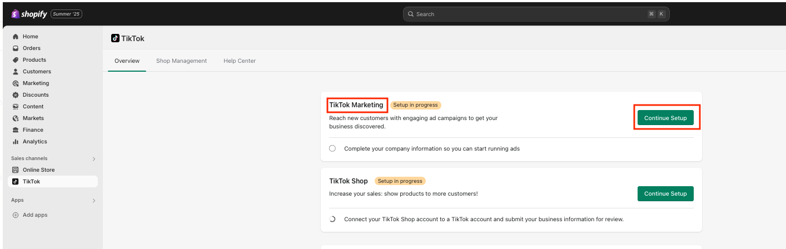This screenshot has width=786, height=249.
Task: Click the Analytics bar chart icon
Action: tap(16, 142)
